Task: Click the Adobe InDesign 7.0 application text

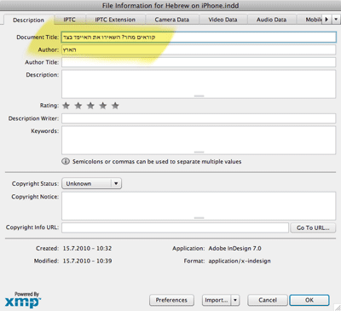Action: pyautogui.click(x=234, y=249)
